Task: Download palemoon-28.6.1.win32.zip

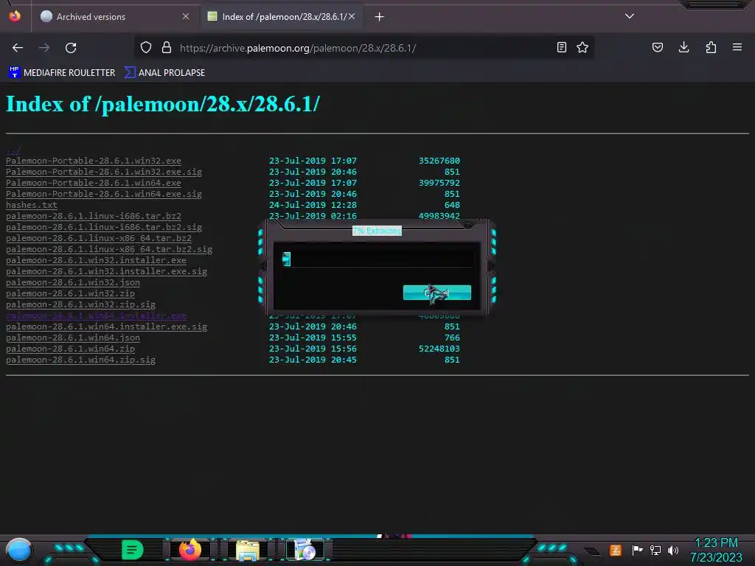Action: (70, 293)
